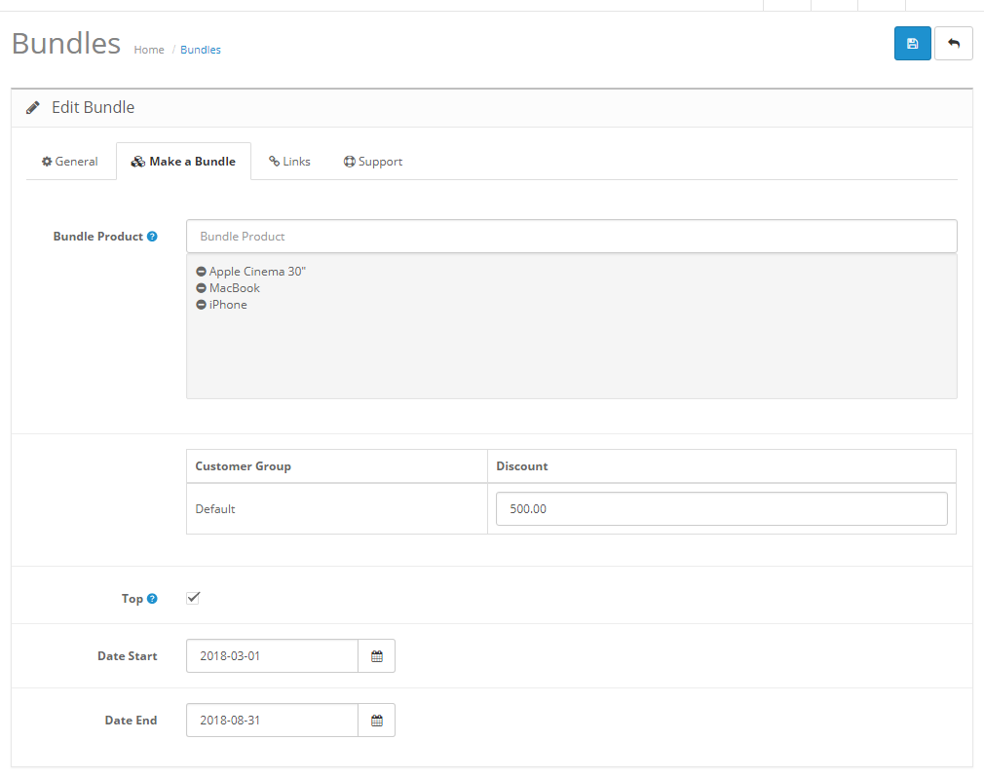Switch to the General tab
This screenshot has width=984, height=778.
69,162
